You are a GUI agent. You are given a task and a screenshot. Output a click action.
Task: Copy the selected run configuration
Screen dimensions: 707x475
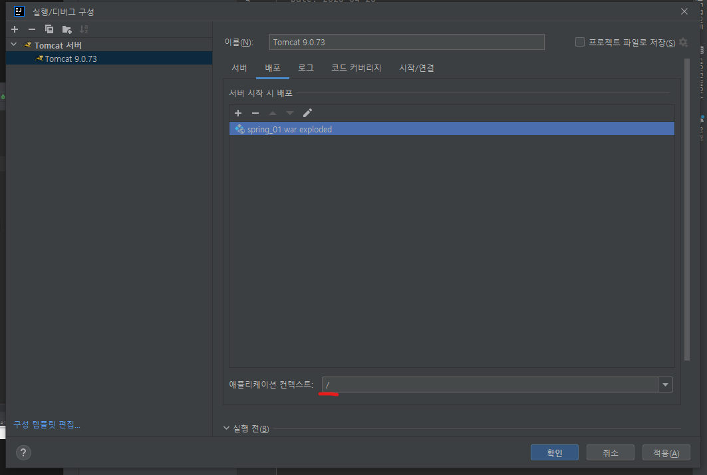49,29
